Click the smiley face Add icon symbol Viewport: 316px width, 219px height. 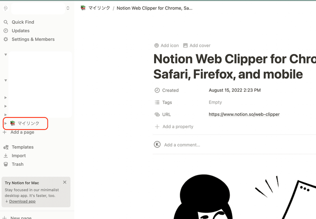156,46
